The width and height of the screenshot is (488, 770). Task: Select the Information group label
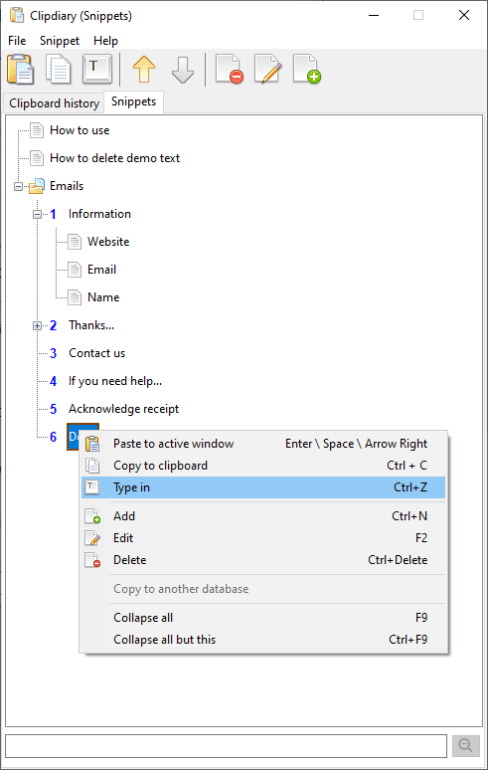[99, 214]
